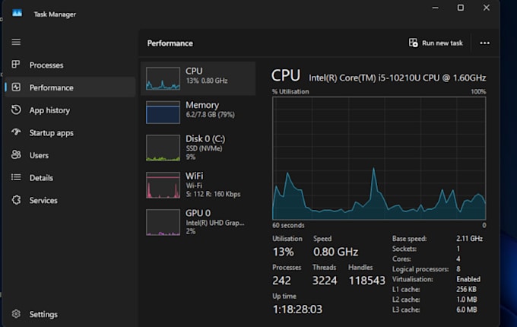Screen dimensions: 517x327
Task: Select the CPU 13% 0.80 GHz entry
Action: coord(198,78)
